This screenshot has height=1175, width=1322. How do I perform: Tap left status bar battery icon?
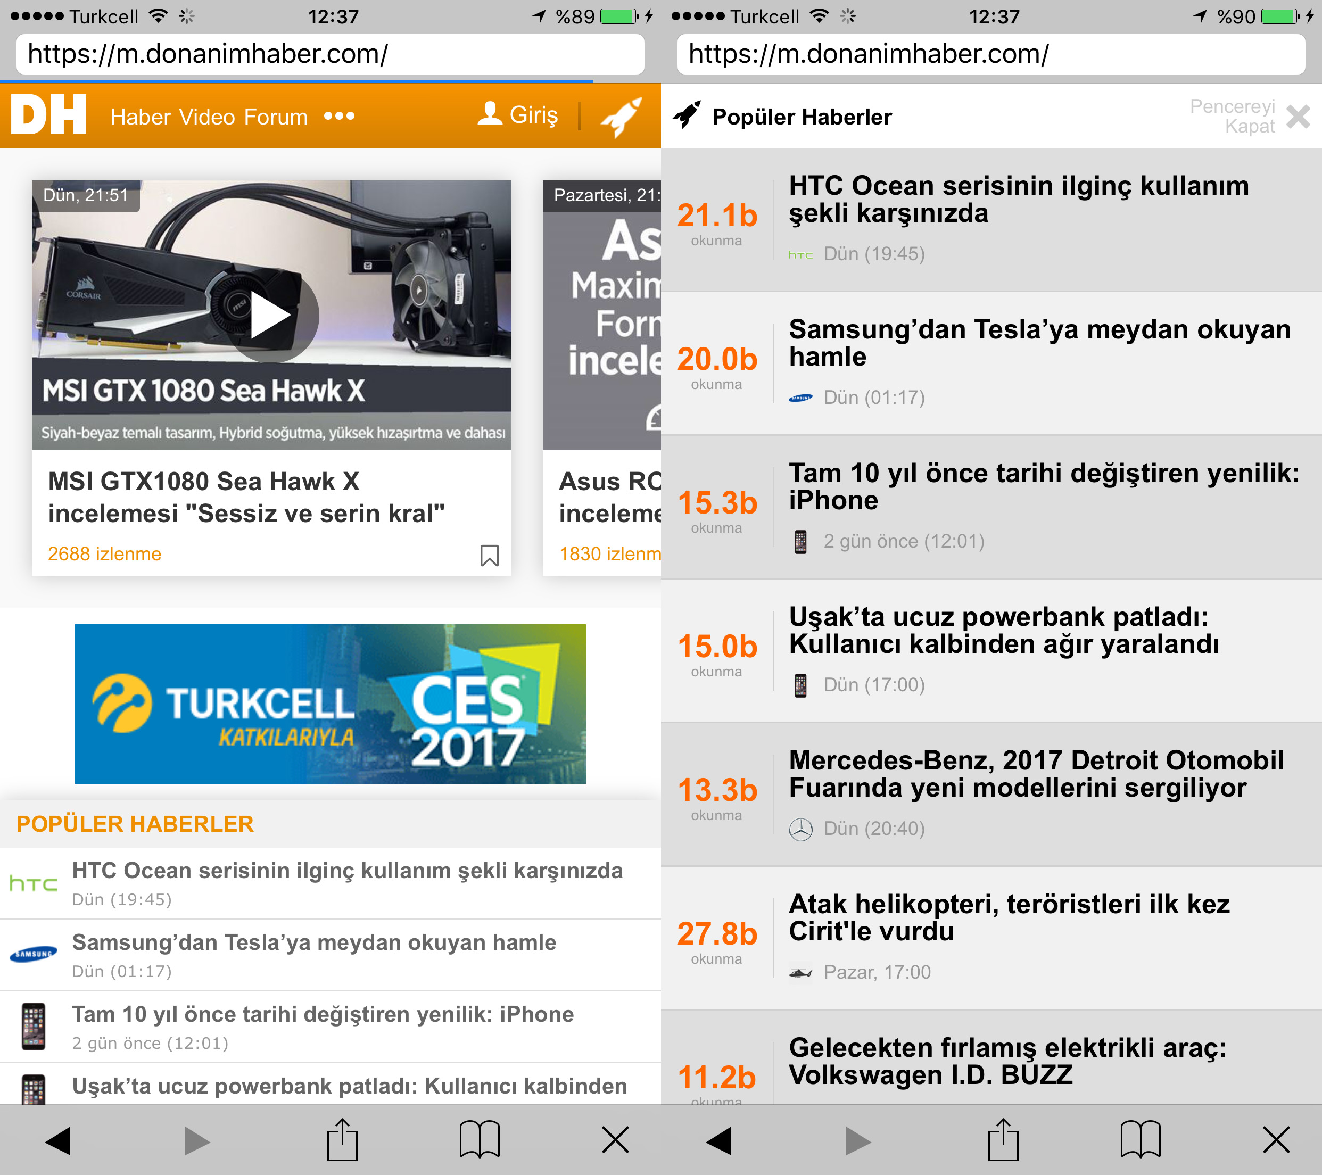[619, 16]
